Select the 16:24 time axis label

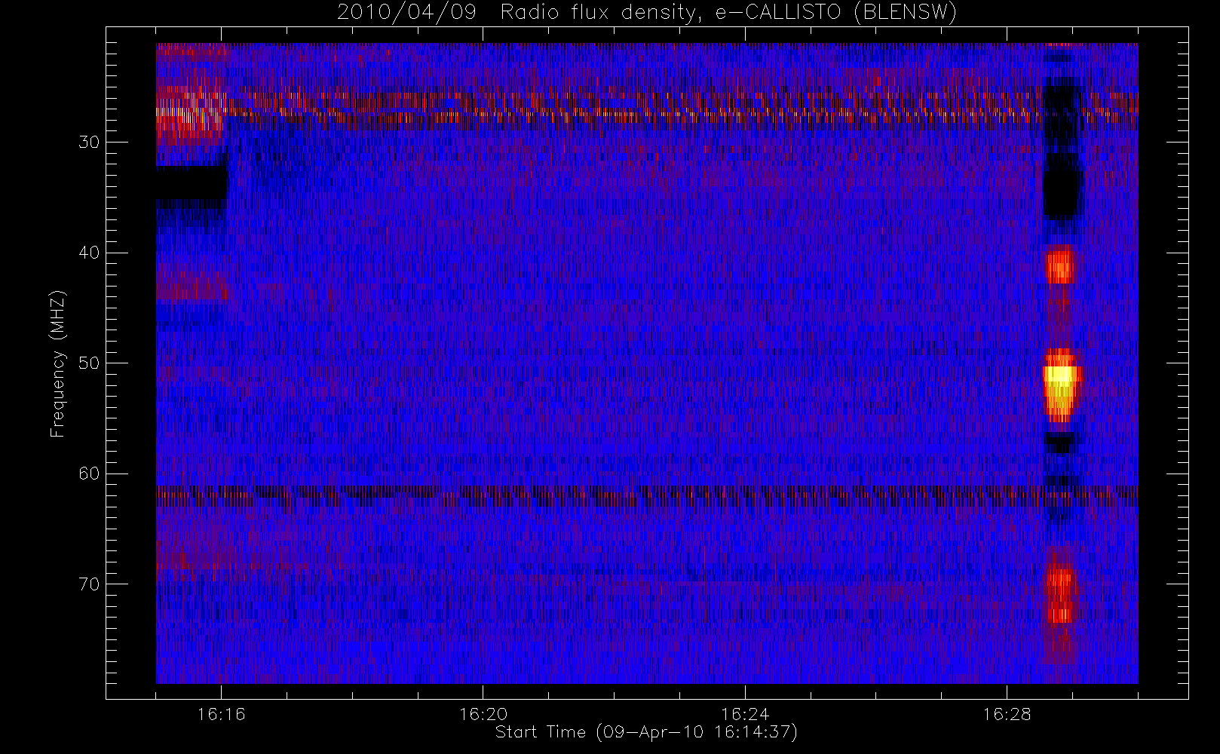(745, 713)
